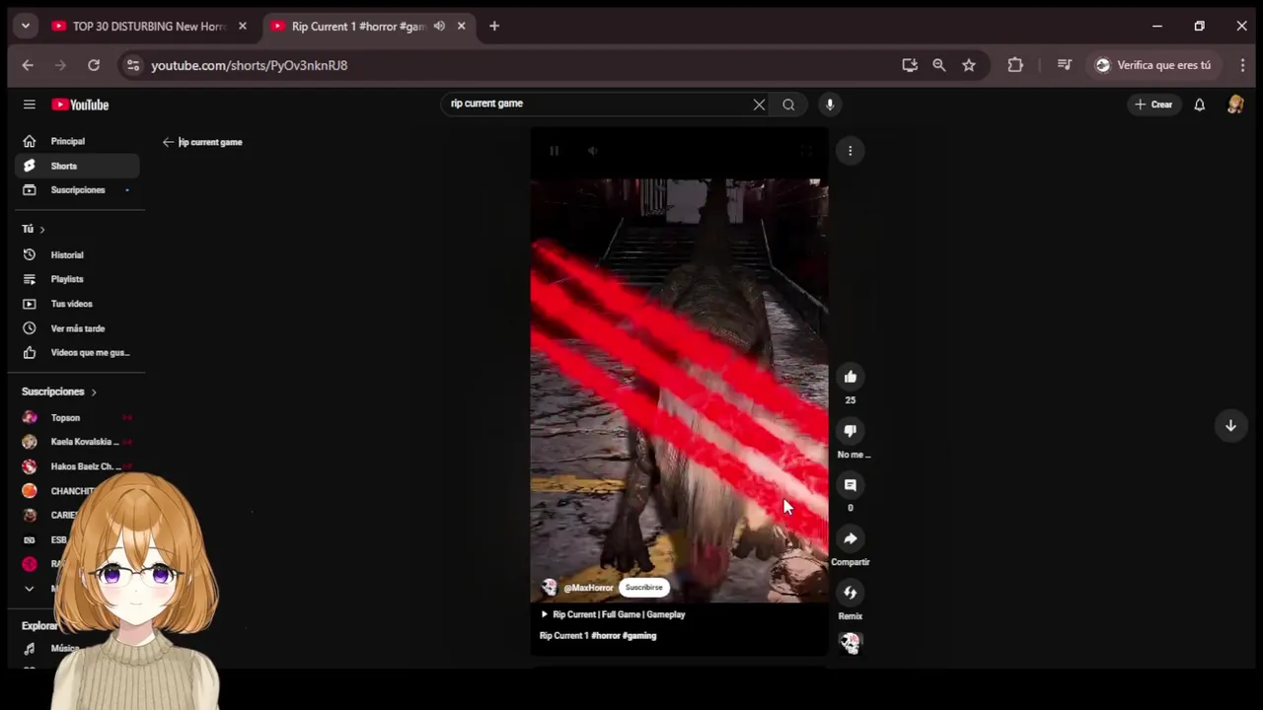Image resolution: width=1263 pixels, height=710 pixels.
Task: Mute the Short's volume icon
Action: pos(592,151)
